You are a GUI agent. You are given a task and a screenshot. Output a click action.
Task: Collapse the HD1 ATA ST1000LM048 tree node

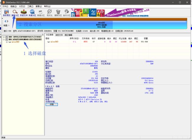(4, 39)
